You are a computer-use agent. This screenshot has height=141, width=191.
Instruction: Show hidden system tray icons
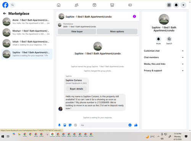pos(158,136)
